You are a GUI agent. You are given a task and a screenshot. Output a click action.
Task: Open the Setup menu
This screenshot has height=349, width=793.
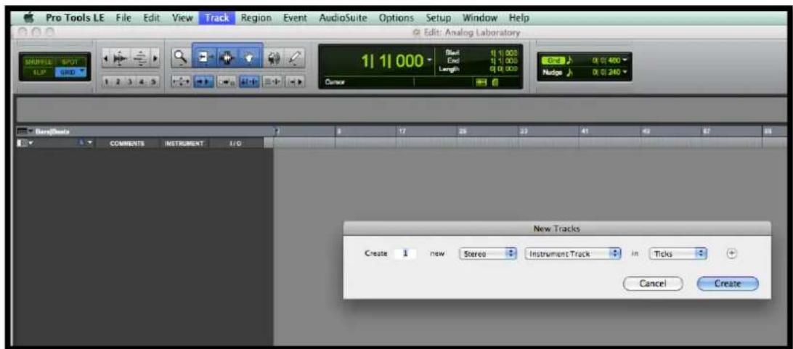[438, 17]
